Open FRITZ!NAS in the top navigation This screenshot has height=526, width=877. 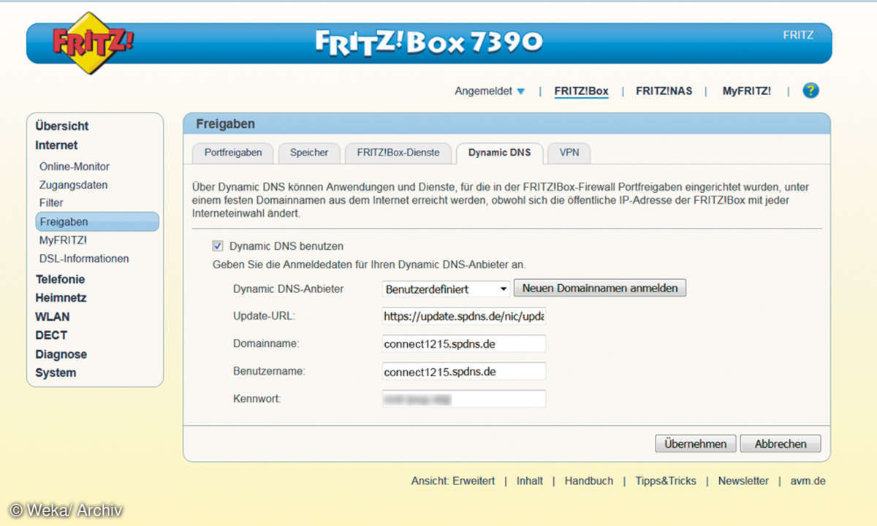[664, 91]
